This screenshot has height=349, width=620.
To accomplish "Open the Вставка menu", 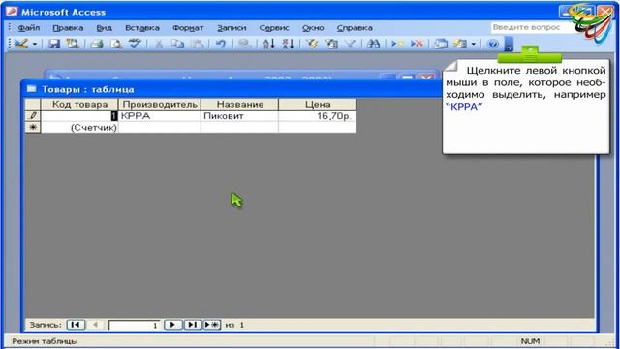I will point(142,28).
